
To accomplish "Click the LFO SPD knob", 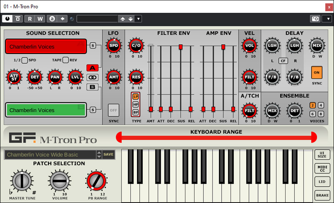I will click(113, 46).
